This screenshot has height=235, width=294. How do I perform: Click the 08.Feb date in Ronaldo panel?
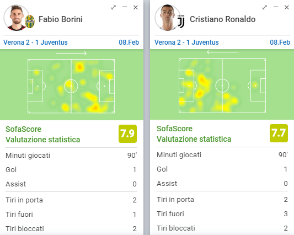280,42
